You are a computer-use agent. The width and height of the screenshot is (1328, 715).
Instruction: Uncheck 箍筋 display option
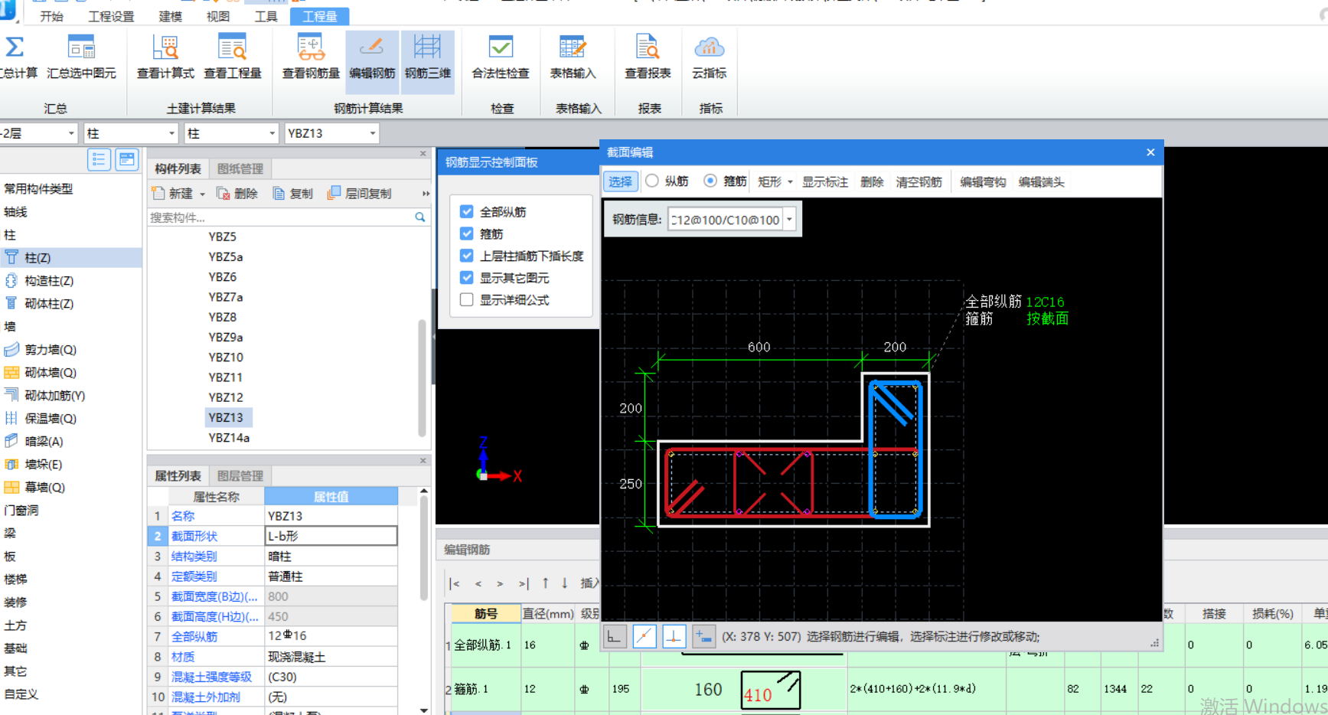[466, 233]
